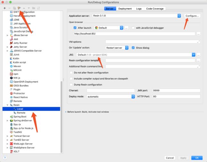Select the OSGi Bundles icon
Image resolution: width=207 pixels, height=162 pixels.
click(11, 86)
